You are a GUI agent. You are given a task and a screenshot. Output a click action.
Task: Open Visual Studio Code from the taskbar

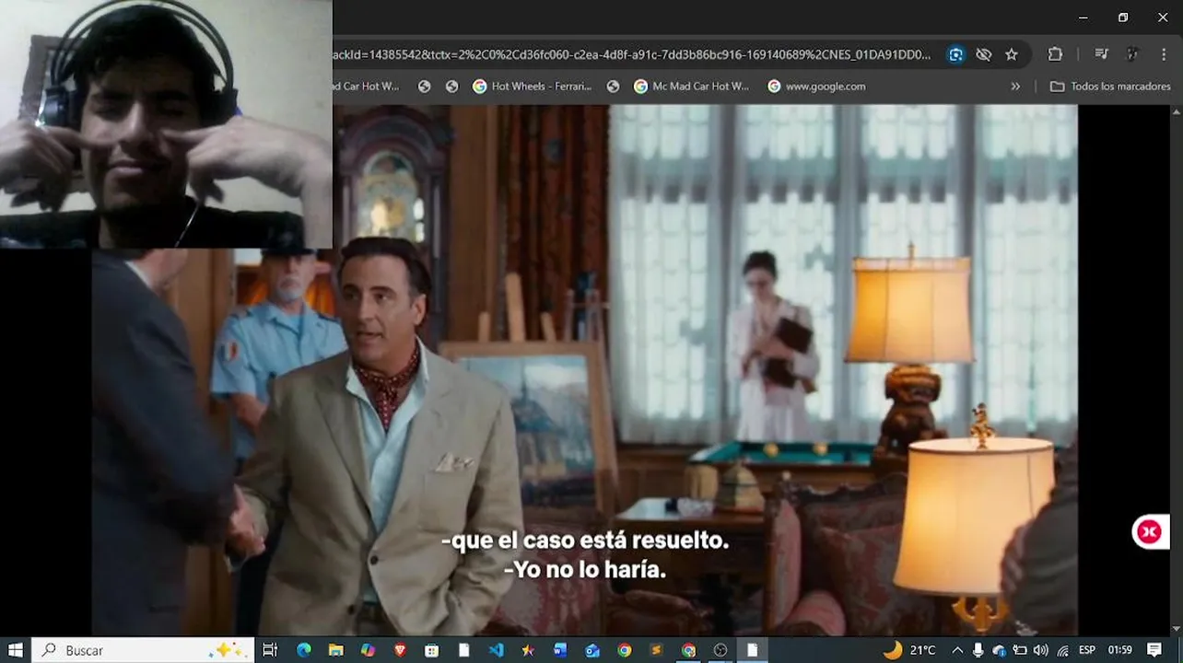pos(496,650)
